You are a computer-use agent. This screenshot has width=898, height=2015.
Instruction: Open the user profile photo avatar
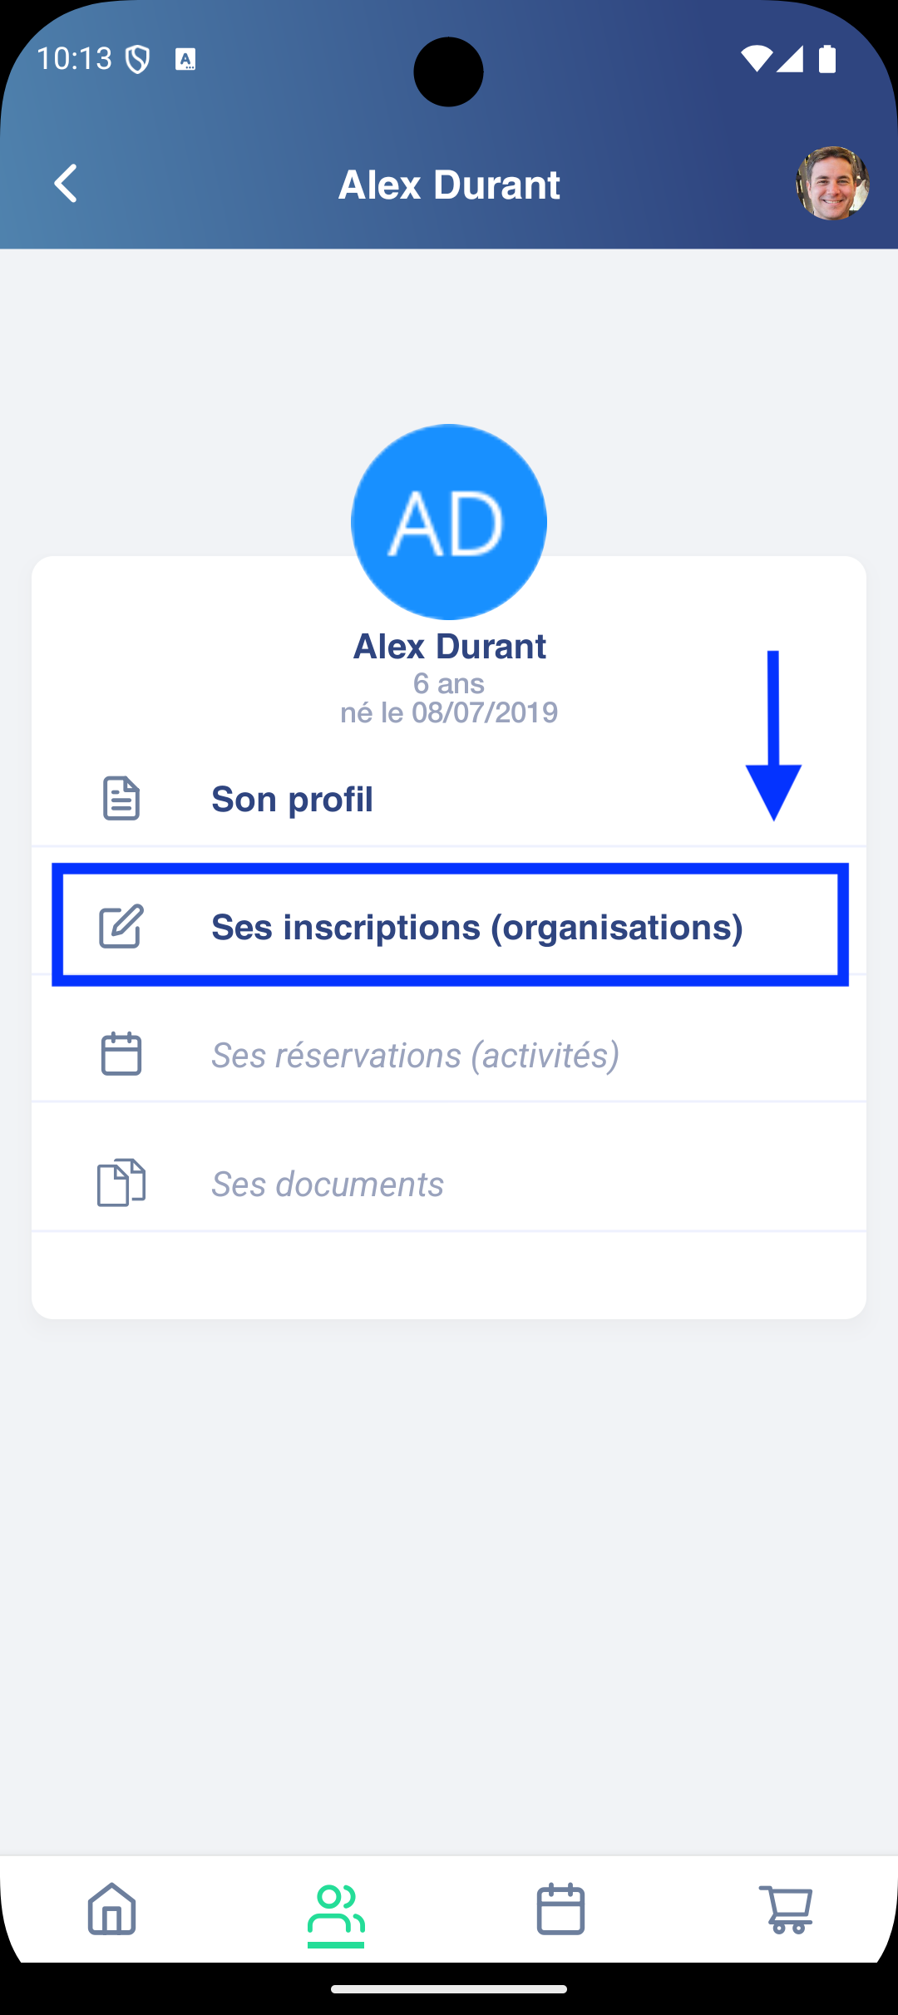click(x=832, y=184)
